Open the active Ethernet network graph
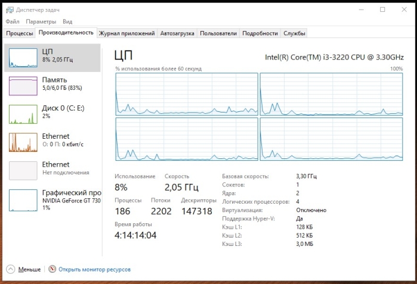Image resolution: width=417 pixels, height=284 pixels. pos(23,142)
